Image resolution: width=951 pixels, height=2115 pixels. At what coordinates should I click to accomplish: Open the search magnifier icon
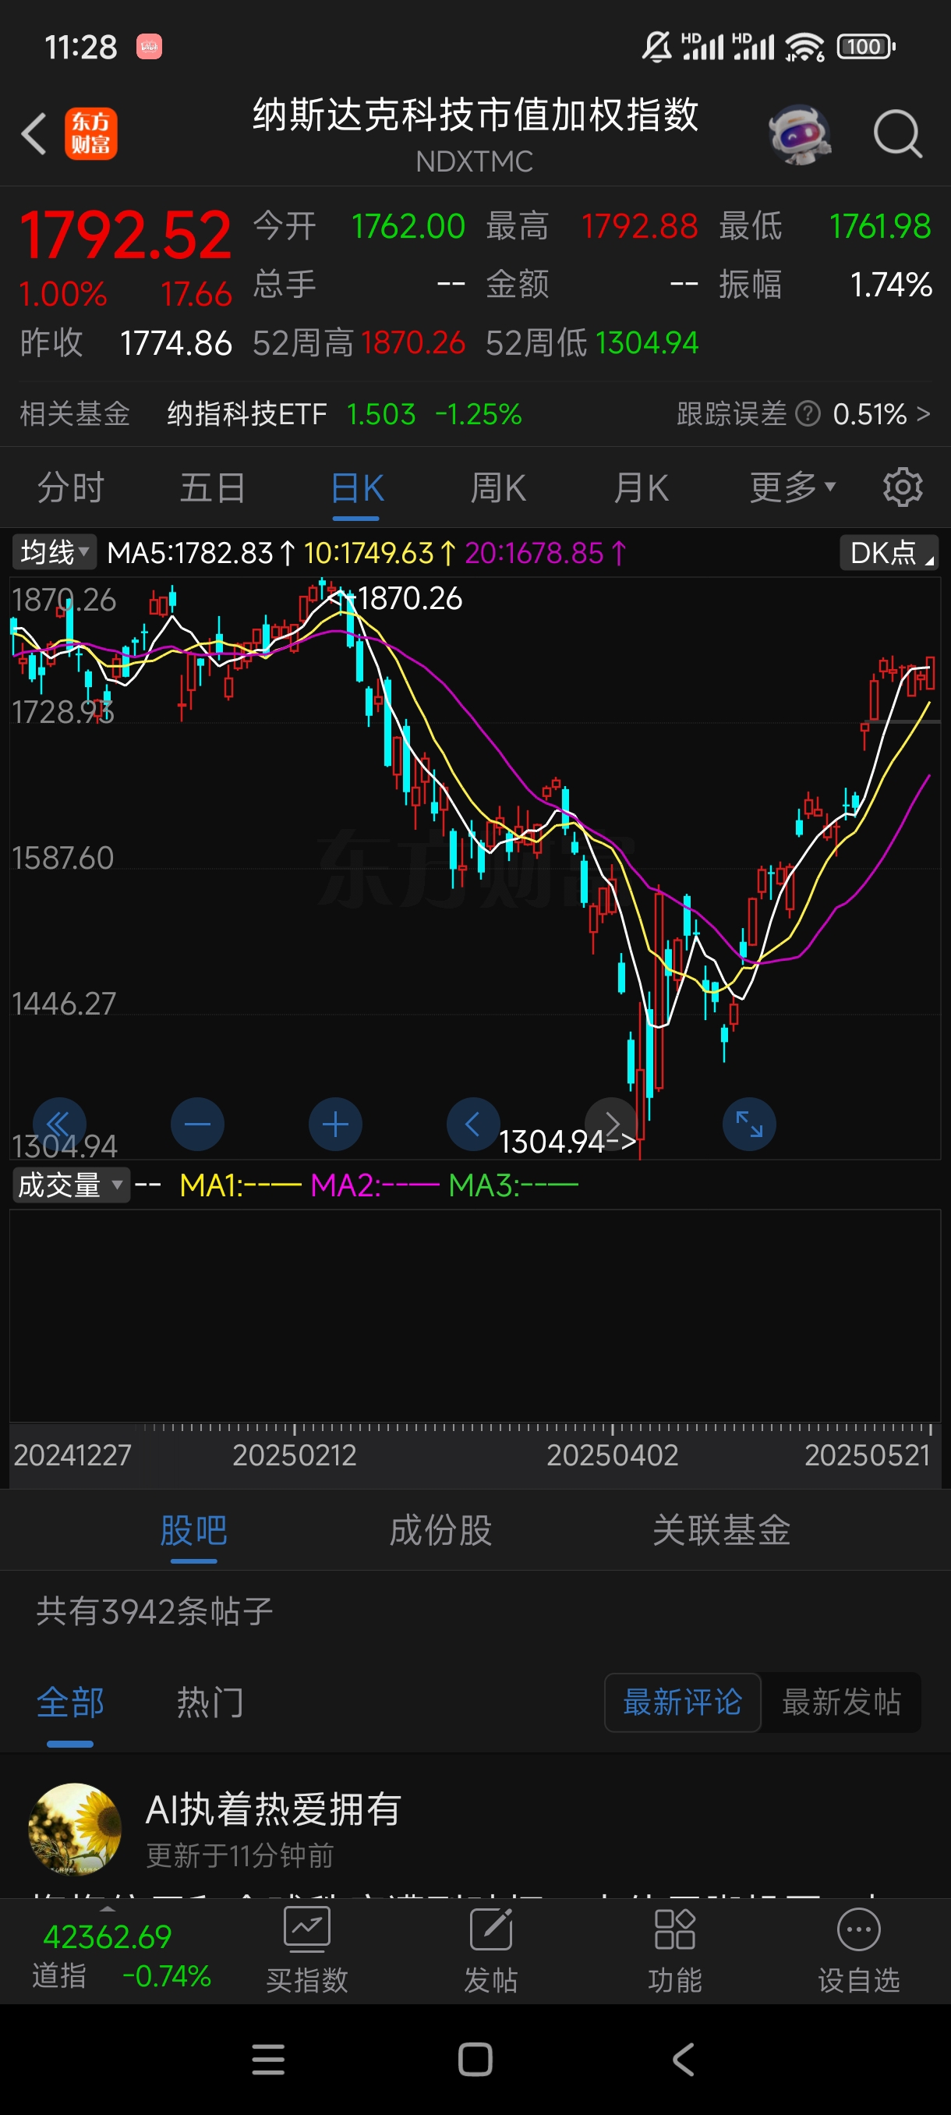point(898,133)
